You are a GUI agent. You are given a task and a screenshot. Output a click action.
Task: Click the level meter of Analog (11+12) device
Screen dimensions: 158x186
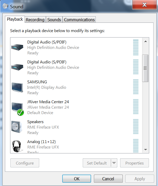[136, 146]
